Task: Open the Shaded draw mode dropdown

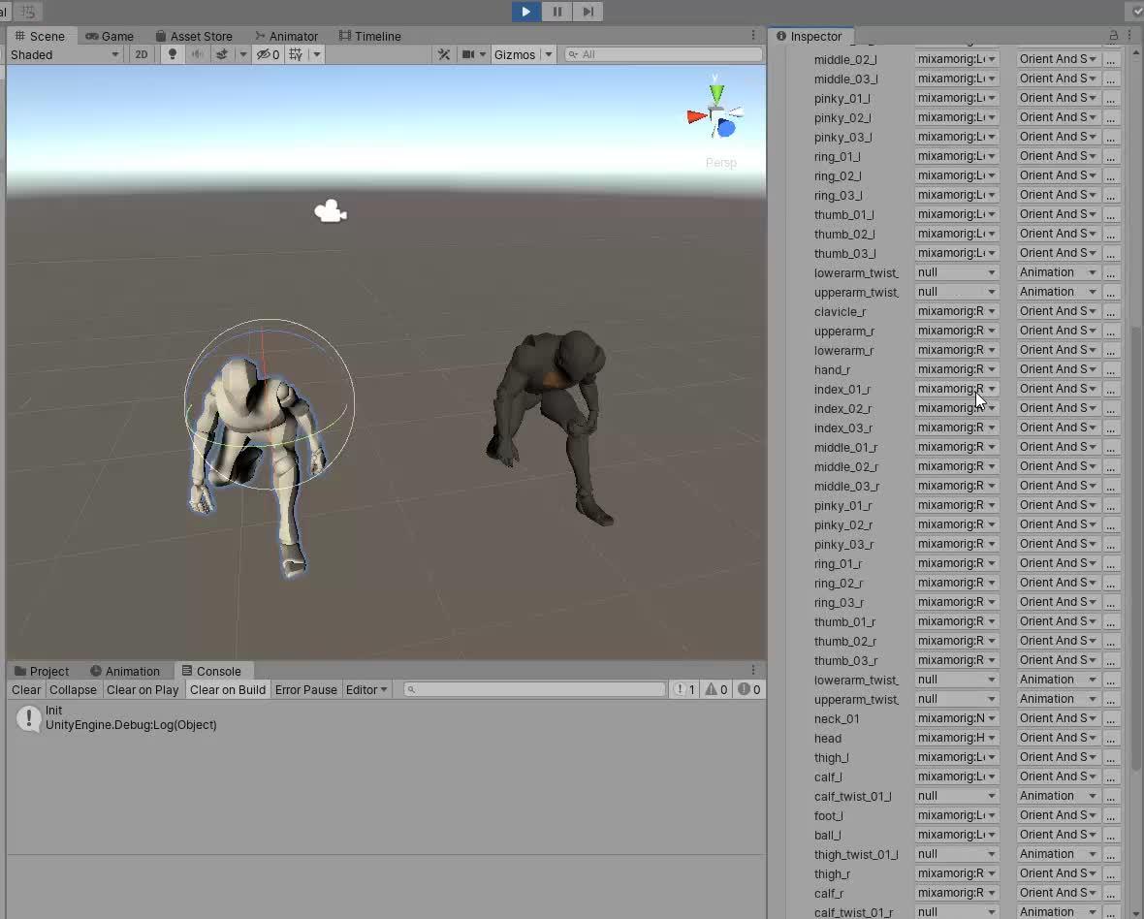Action: pos(64,54)
